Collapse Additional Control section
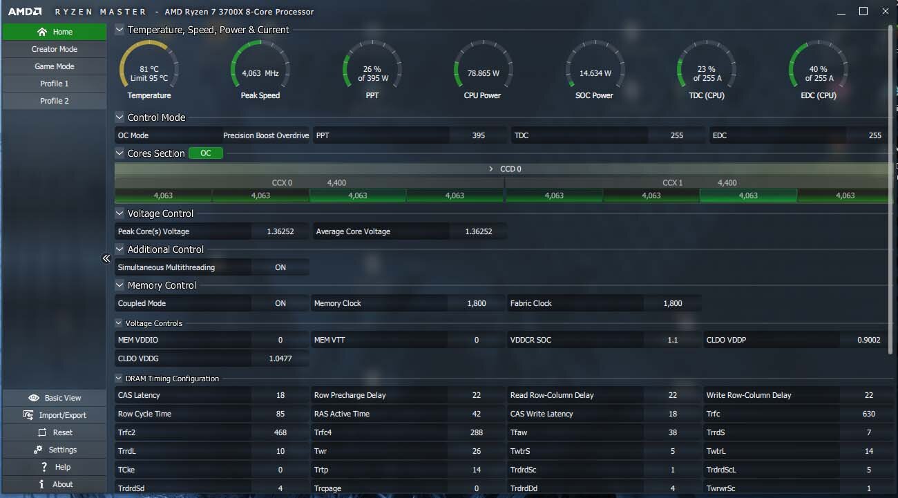 click(x=120, y=249)
